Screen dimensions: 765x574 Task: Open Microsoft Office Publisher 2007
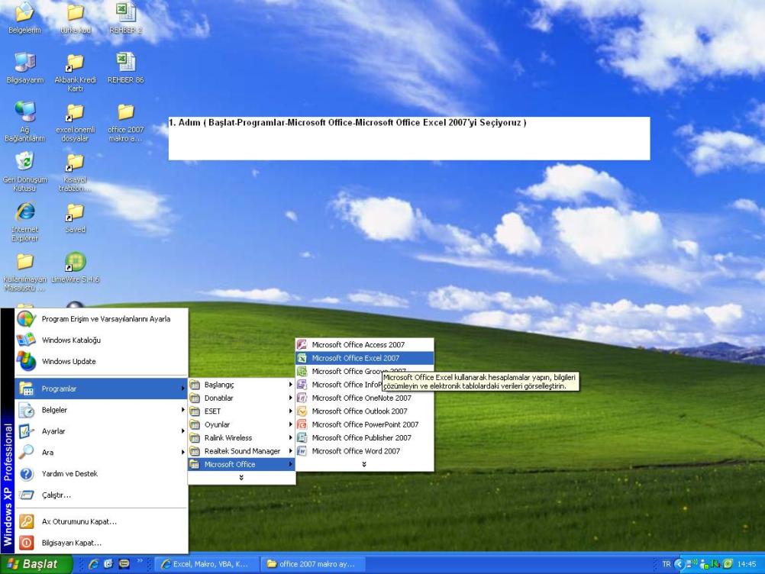364,438
